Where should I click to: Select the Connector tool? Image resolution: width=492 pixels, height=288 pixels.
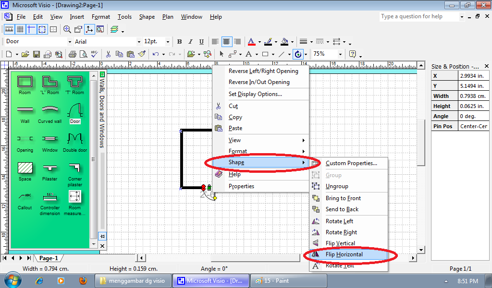[x=233, y=54]
